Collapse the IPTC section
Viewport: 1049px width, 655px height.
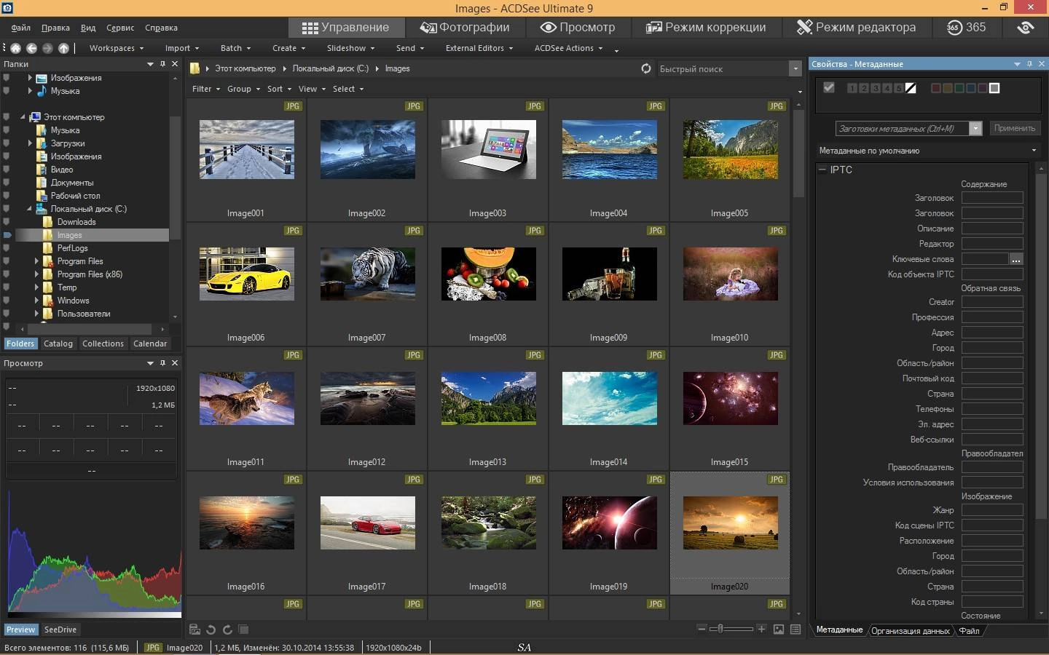click(822, 170)
